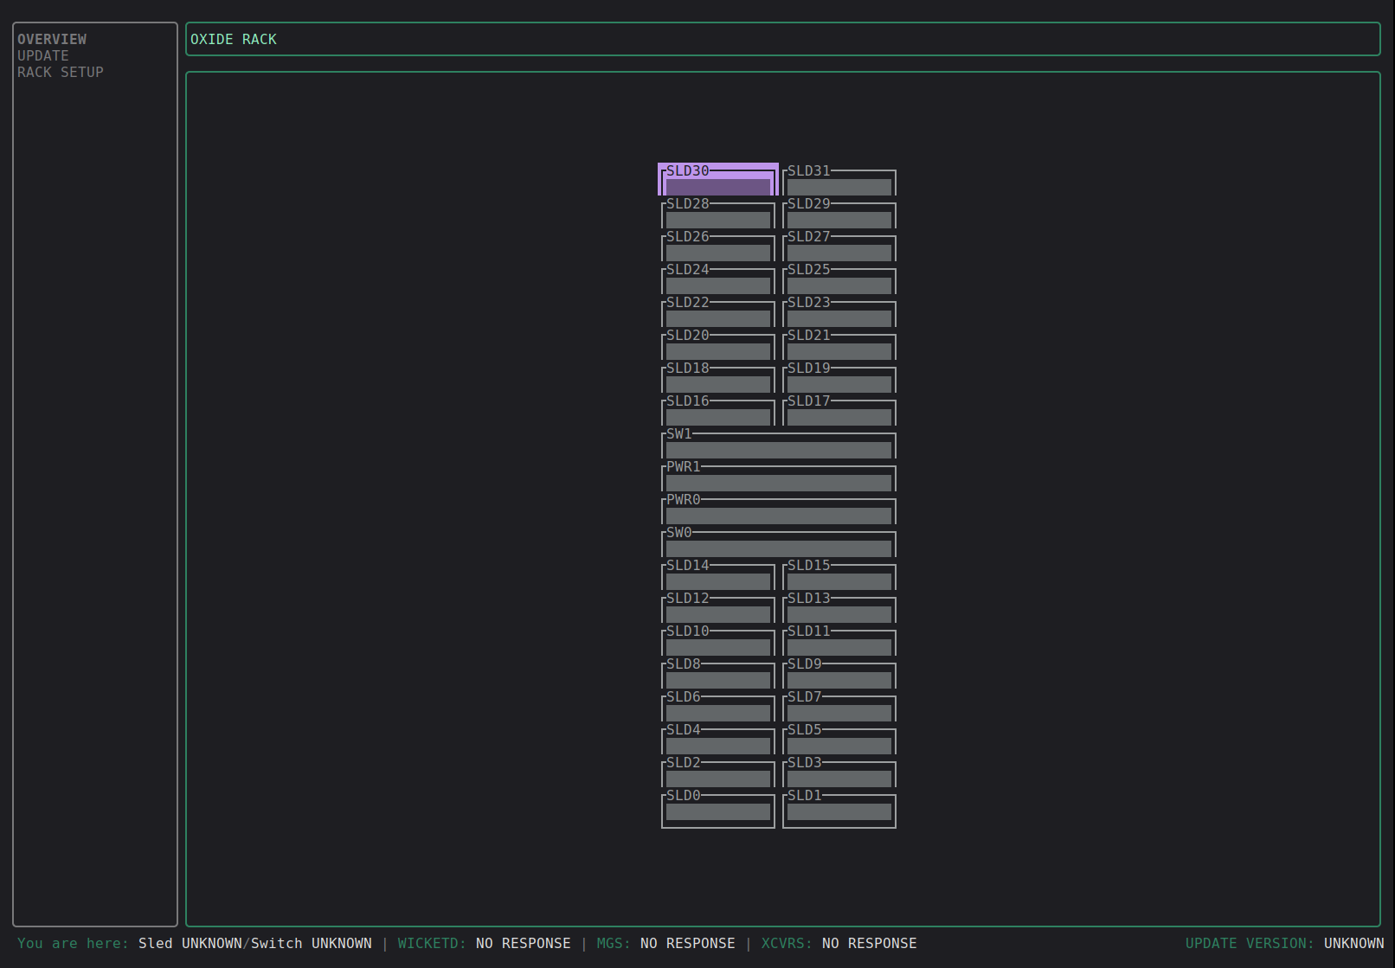The width and height of the screenshot is (1395, 968).
Task: Choose the SLD17 sled slot
Action: tap(839, 412)
